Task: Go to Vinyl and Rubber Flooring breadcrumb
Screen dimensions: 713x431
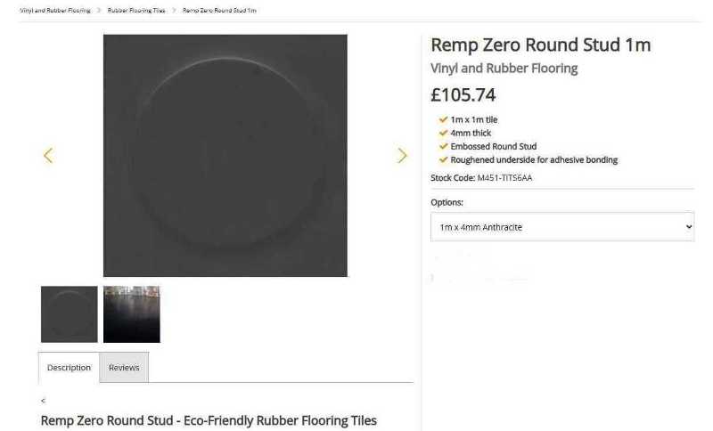Action: pos(55,10)
